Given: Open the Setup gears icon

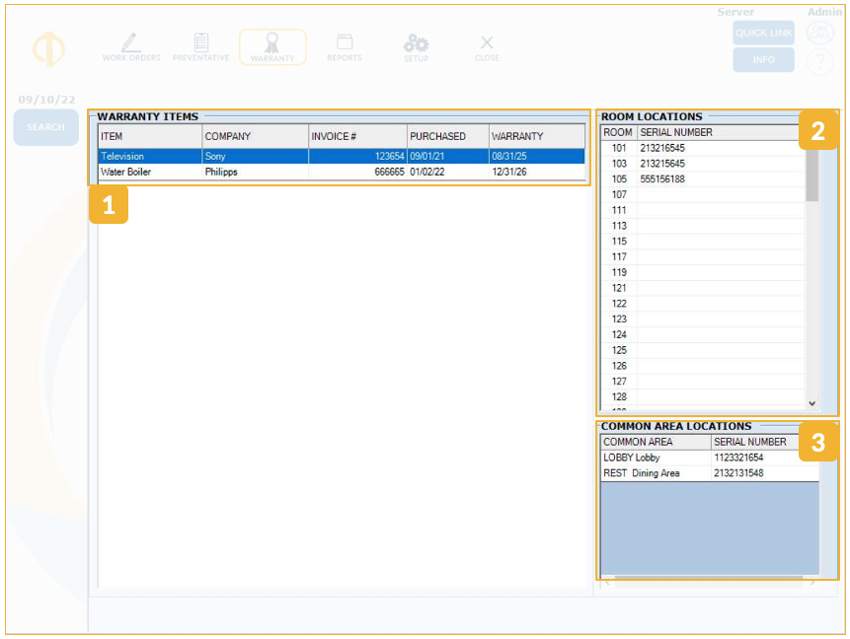Looking at the screenshot, I should (x=416, y=46).
